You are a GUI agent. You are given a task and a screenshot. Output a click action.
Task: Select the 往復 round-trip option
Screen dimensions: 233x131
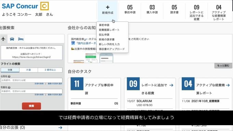click(10, 70)
